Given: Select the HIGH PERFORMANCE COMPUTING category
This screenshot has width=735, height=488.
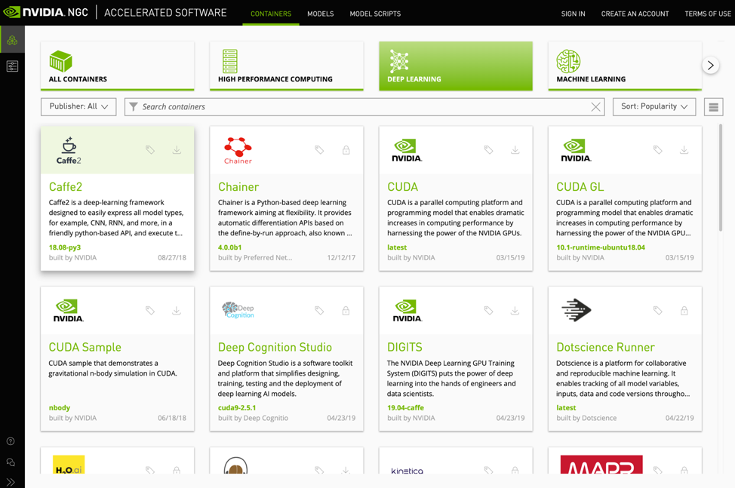Looking at the screenshot, I should (x=287, y=66).
